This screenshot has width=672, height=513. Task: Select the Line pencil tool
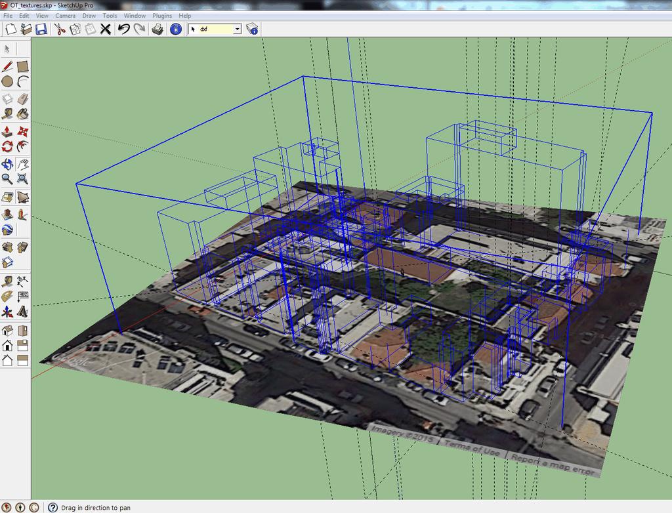click(x=7, y=66)
